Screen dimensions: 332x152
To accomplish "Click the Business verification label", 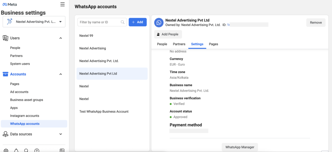I will pyautogui.click(x=185, y=98).
